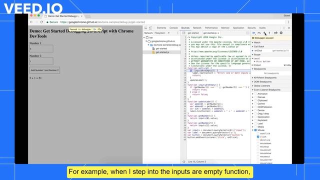
Task: Expand XHR/fetch Breakpoints section
Action: 271,78
